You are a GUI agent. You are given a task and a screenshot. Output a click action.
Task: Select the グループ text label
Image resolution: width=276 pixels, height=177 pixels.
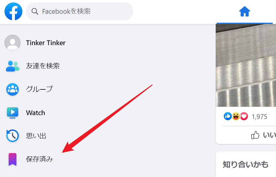(39, 89)
